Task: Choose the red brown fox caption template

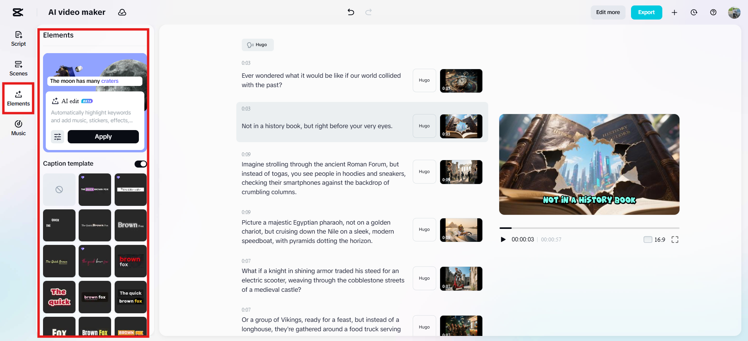Action: 131,261
